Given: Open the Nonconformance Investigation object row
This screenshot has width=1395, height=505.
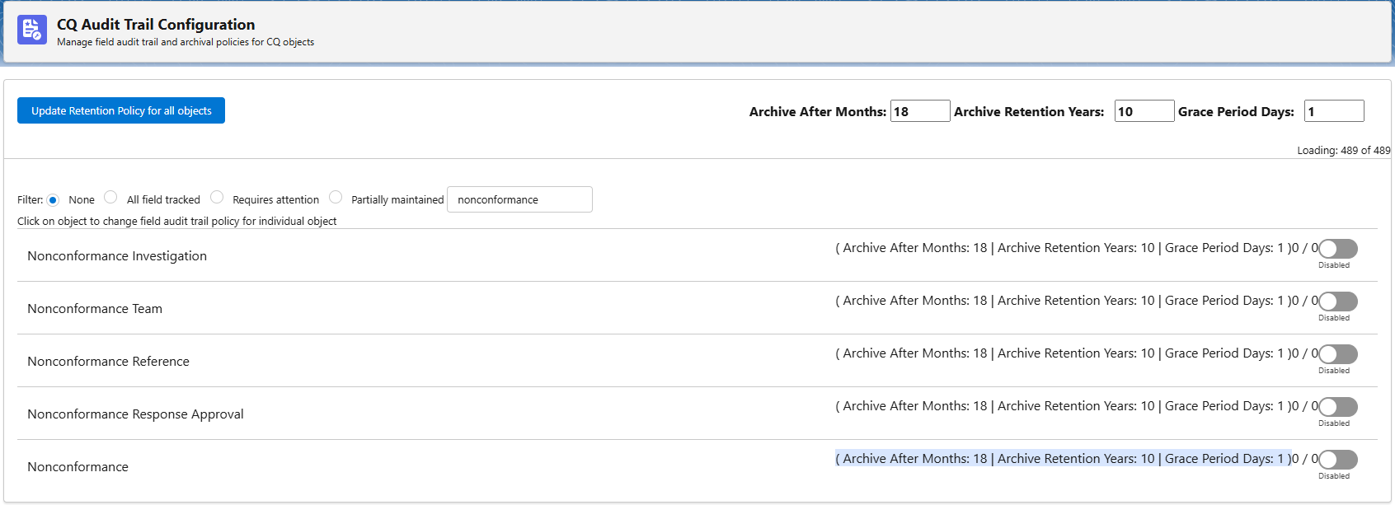Looking at the screenshot, I should pyautogui.click(x=117, y=256).
